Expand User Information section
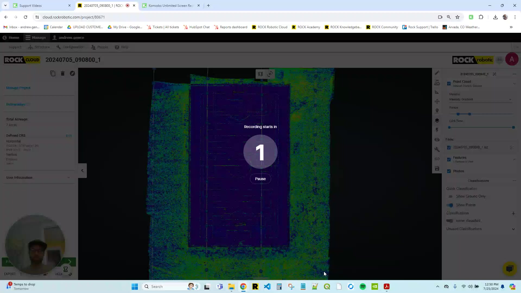The image size is (521, 293). (68, 177)
